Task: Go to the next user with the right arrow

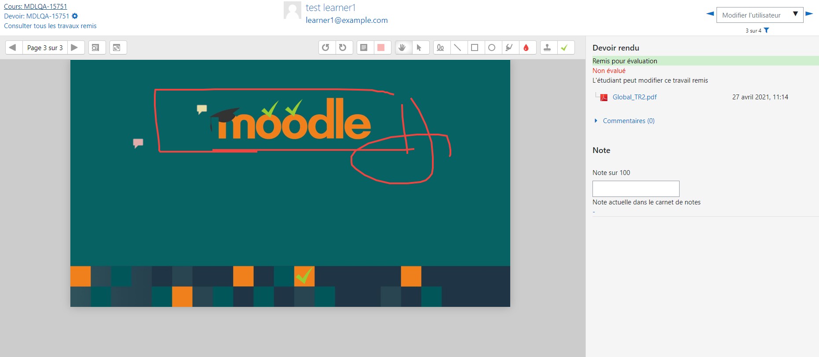Action: (809, 14)
